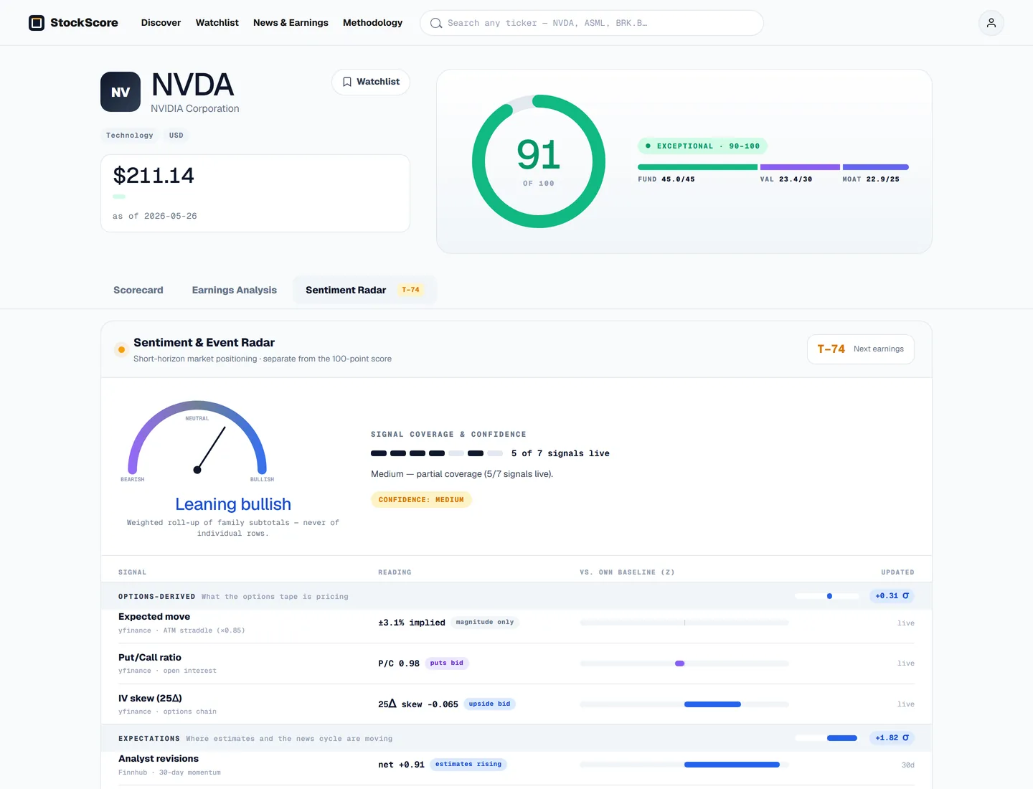This screenshot has width=1033, height=789.
Task: Click the StockScore brand name link
Action: pos(84,23)
